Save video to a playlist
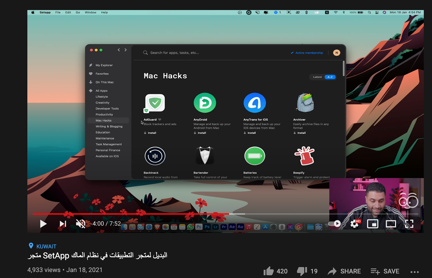This screenshot has height=278, width=432. coord(385,271)
